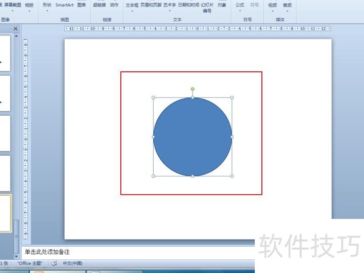Viewport: 364px width, 273px height.
Task: Open the 形状 shapes gallery
Action: [47, 5]
